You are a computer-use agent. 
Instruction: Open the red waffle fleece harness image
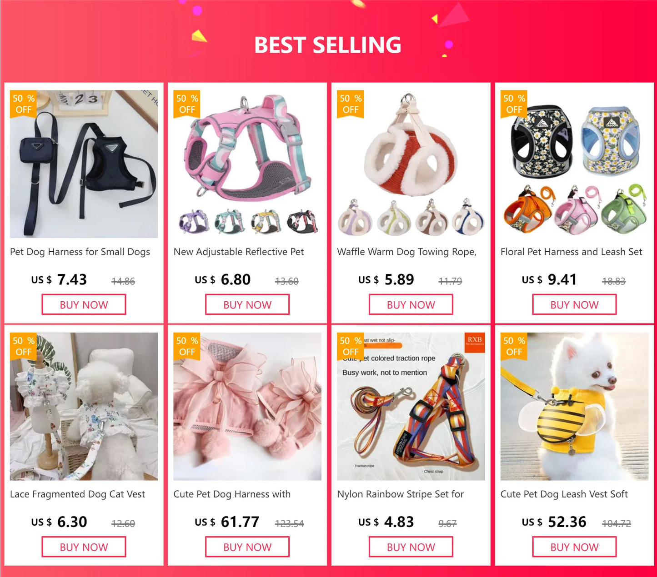(411, 164)
